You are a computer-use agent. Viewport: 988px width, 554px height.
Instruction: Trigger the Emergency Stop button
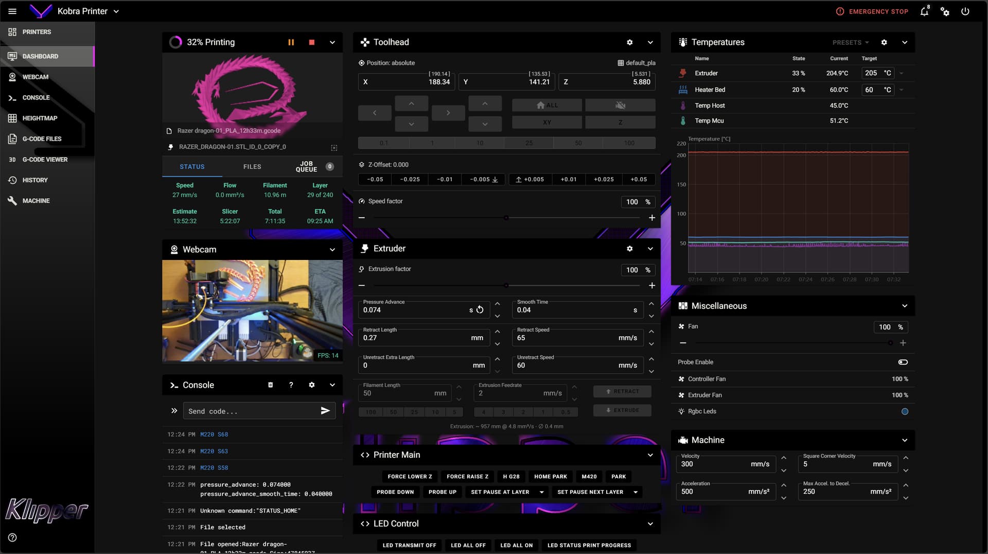click(872, 11)
